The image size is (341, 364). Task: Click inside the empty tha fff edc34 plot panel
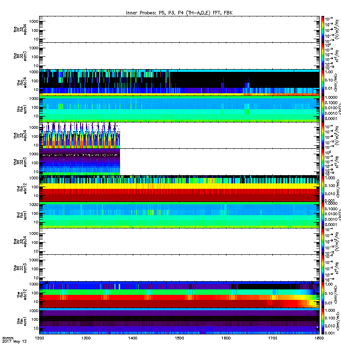point(179,29)
